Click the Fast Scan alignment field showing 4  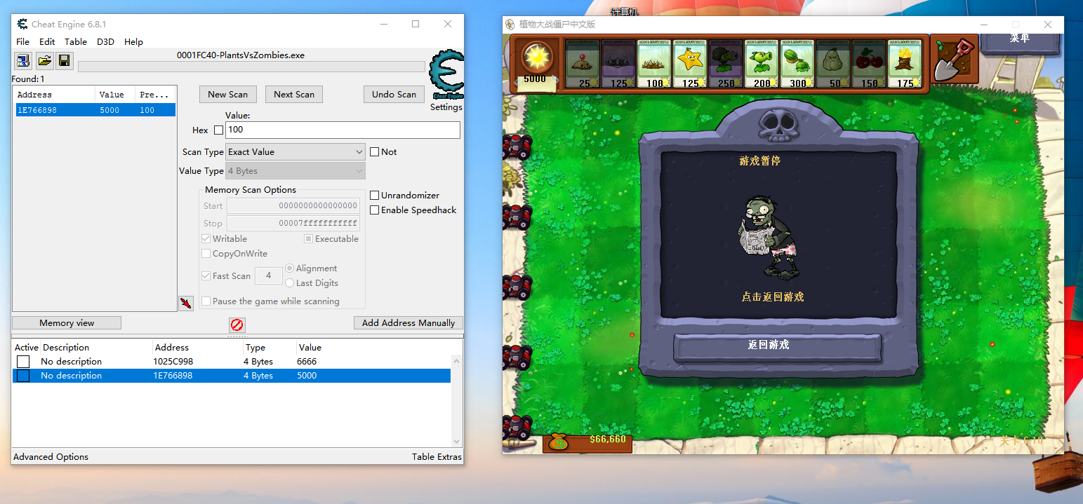click(x=268, y=275)
